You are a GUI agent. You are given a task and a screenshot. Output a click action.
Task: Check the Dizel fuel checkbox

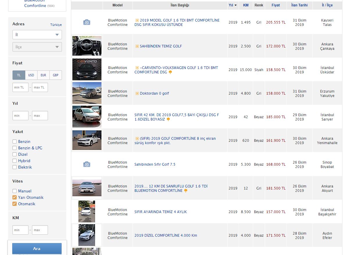[15, 154]
